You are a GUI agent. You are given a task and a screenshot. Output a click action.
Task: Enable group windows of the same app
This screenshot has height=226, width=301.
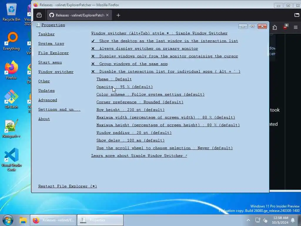[129, 64]
